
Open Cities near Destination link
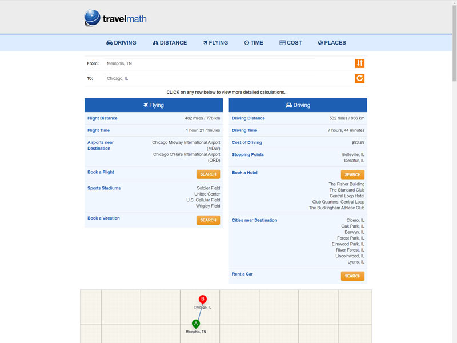[254, 220]
